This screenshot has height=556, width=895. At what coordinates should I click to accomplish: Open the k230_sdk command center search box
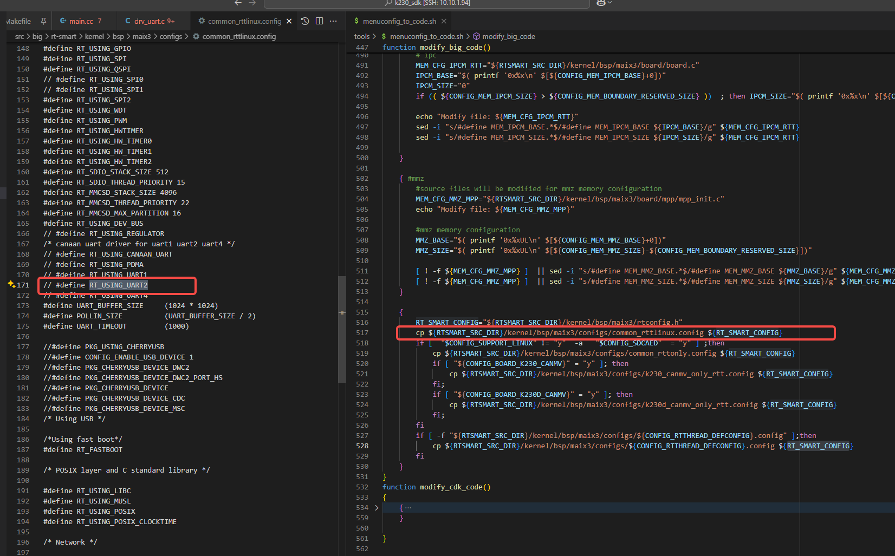coord(426,3)
